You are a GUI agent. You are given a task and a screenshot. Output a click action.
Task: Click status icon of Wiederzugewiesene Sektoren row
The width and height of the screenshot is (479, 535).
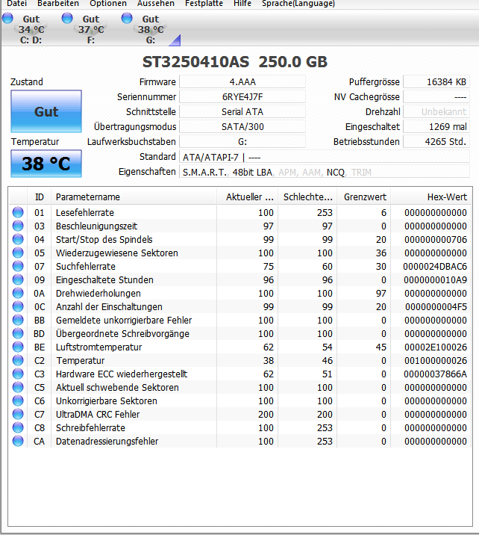(18, 253)
